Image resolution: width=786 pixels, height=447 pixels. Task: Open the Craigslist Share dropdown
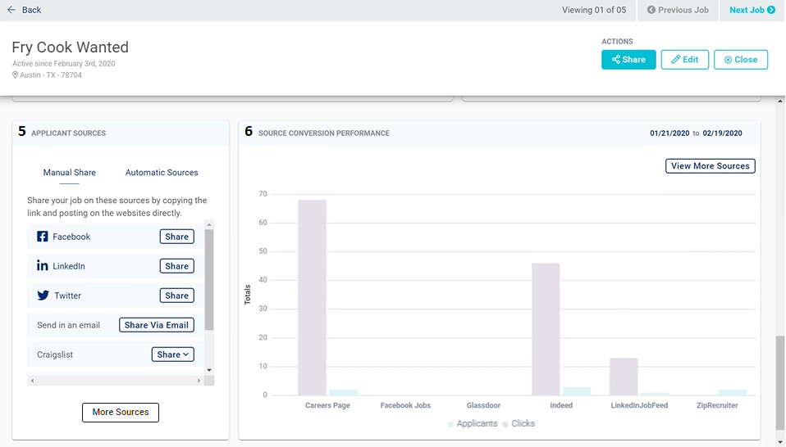173,354
